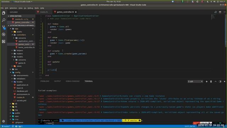Image resolution: width=227 pixels, height=128 pixels.
Task: Open the Explorer view in activity bar
Action: click(4, 13)
